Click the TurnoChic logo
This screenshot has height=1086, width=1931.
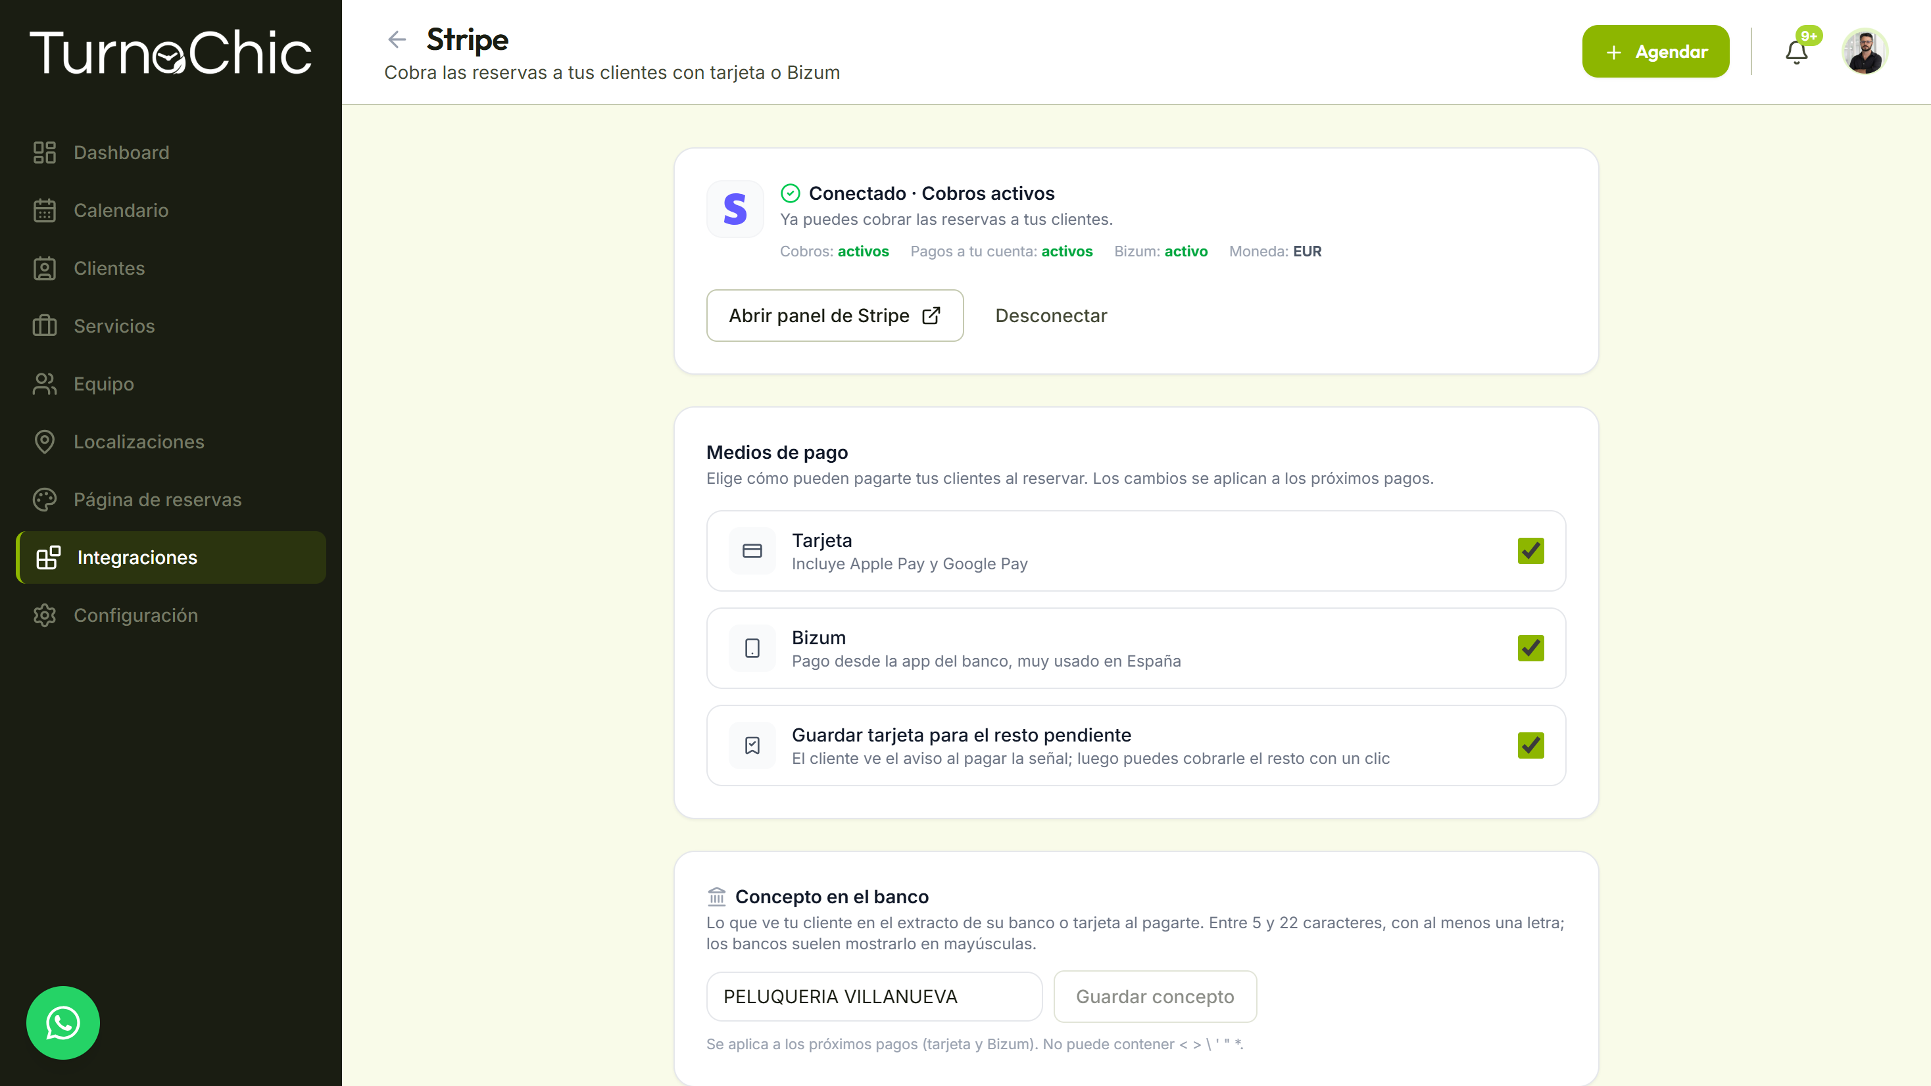[x=170, y=53]
